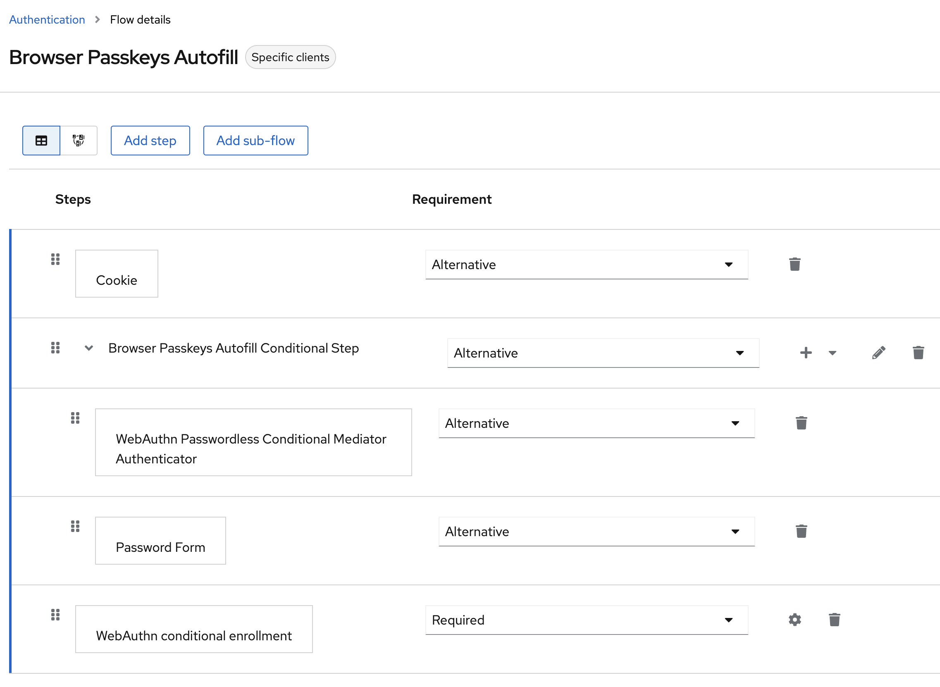Open the Authentication breadcrumb link
940x687 pixels.
(47, 19)
